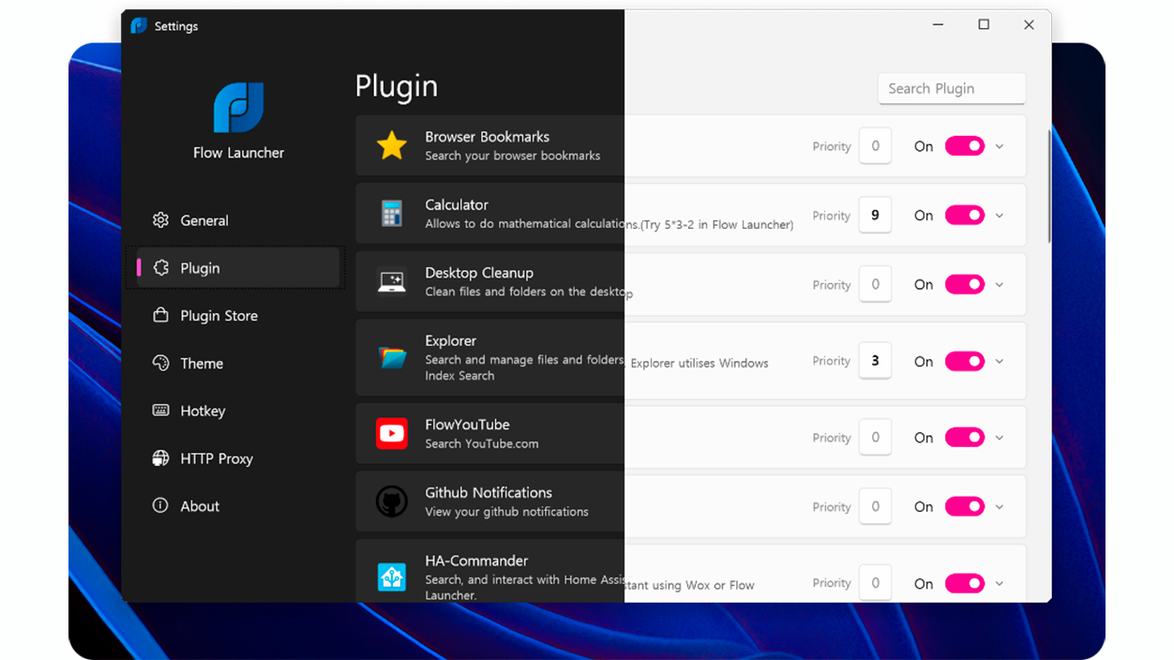Open the HTTP Proxy settings
The width and height of the screenshot is (1174, 660).
tap(237, 458)
